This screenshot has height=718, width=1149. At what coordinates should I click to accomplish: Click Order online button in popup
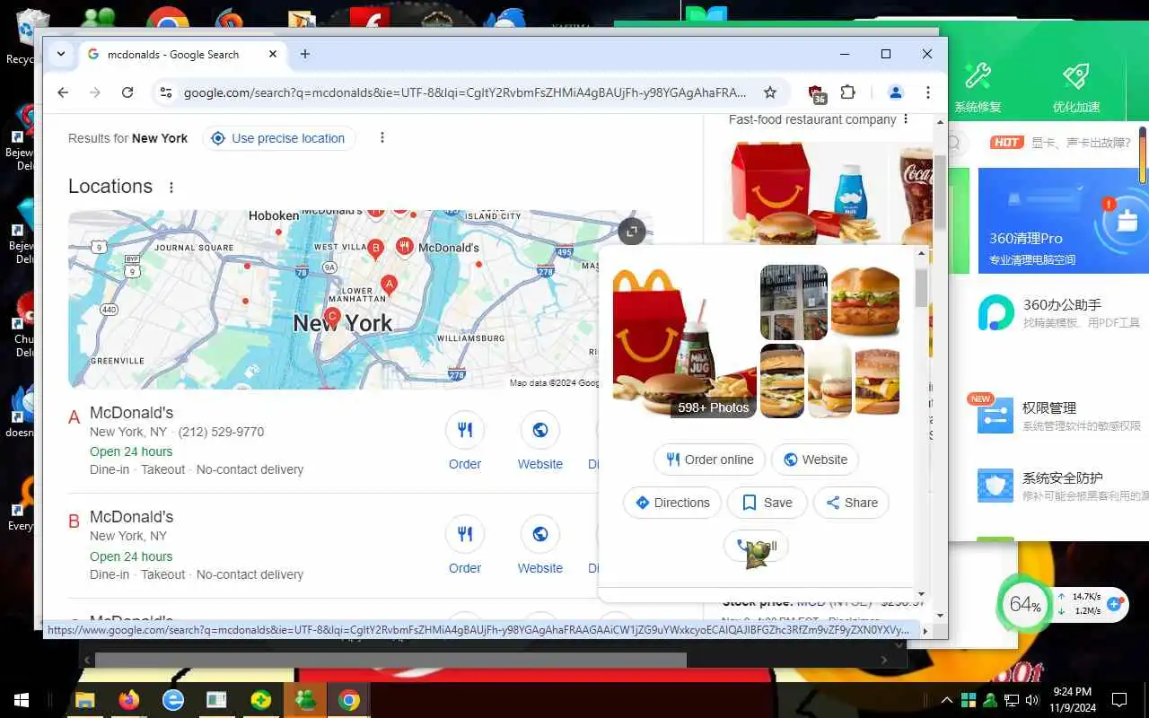point(709,460)
